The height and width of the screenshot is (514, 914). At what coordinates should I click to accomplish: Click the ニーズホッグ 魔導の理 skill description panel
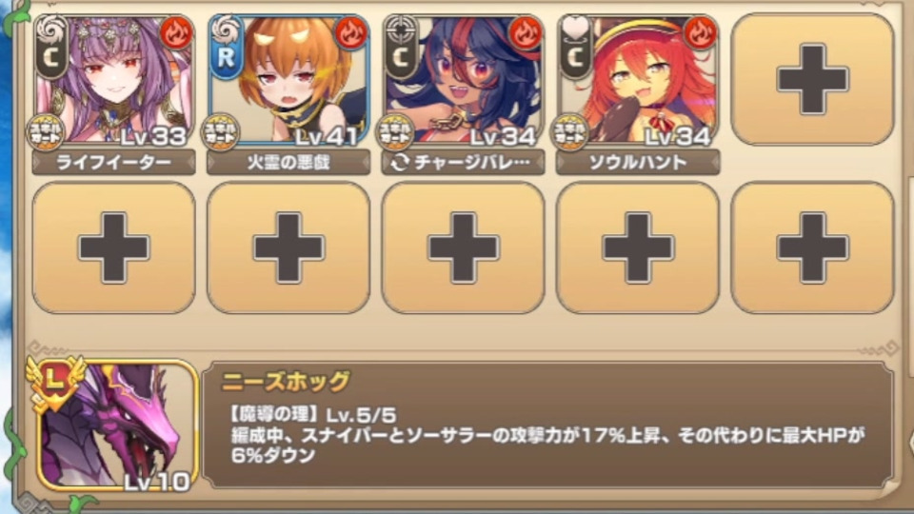[x=548, y=425]
